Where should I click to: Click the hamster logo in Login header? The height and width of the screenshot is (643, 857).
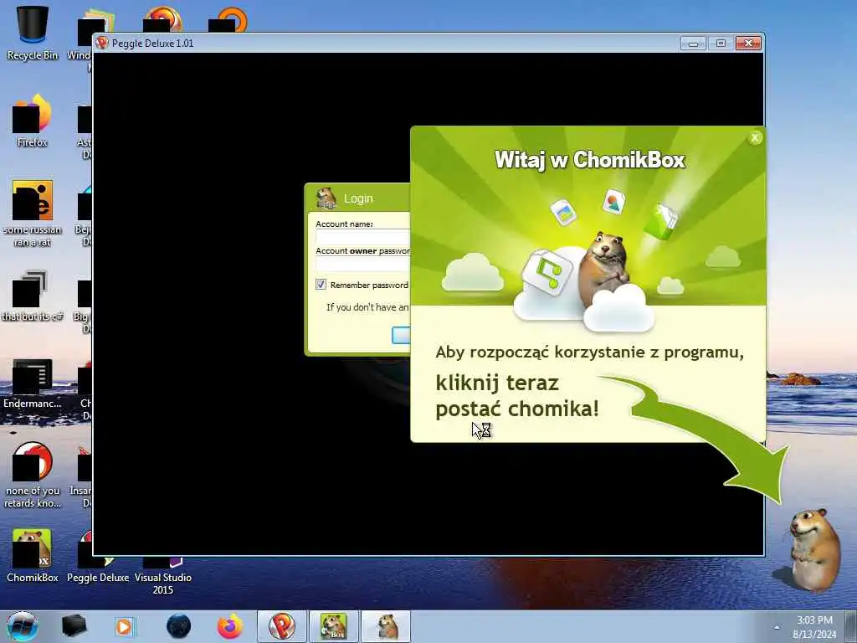pos(326,198)
